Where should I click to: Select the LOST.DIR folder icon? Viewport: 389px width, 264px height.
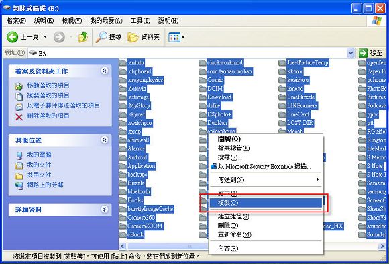(x=282, y=123)
